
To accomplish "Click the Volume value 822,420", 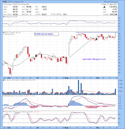I will point(114,14).
